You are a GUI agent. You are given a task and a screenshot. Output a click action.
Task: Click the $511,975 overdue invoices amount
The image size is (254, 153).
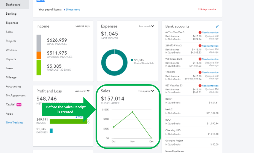57,53
